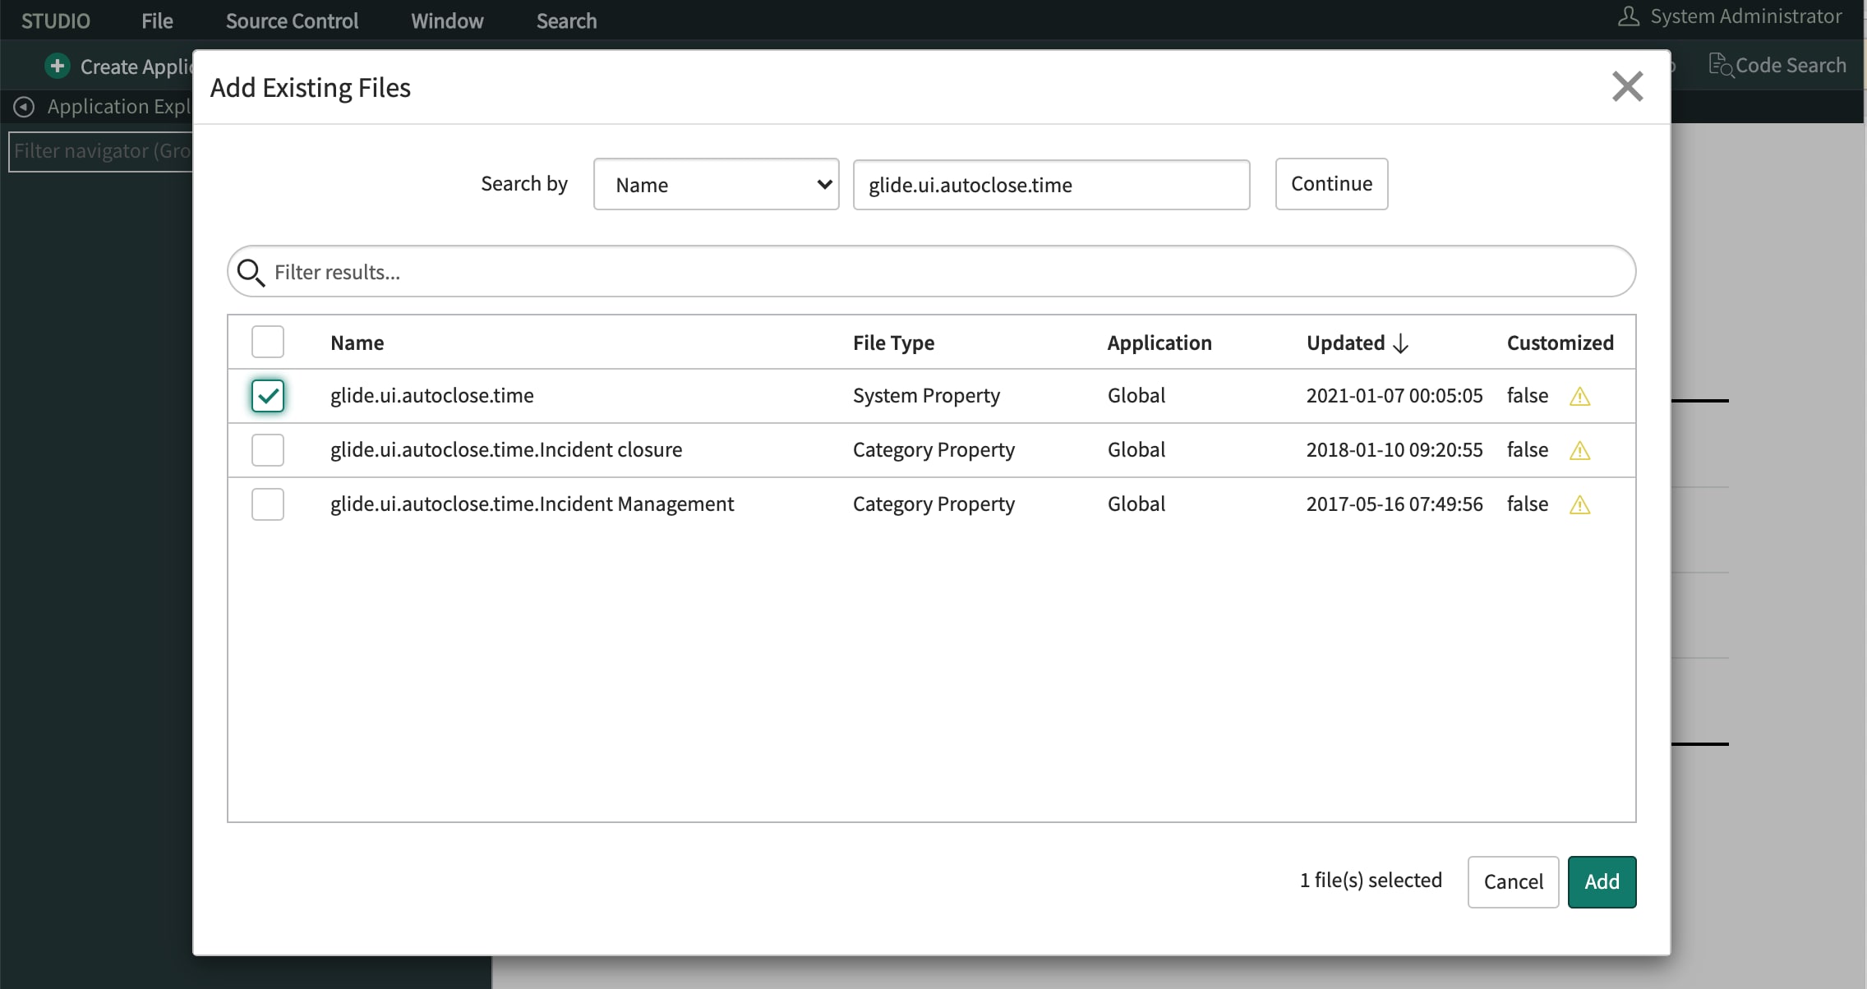This screenshot has width=1867, height=989.
Task: Click warning icon on Incident closure row
Action: 1579,451
